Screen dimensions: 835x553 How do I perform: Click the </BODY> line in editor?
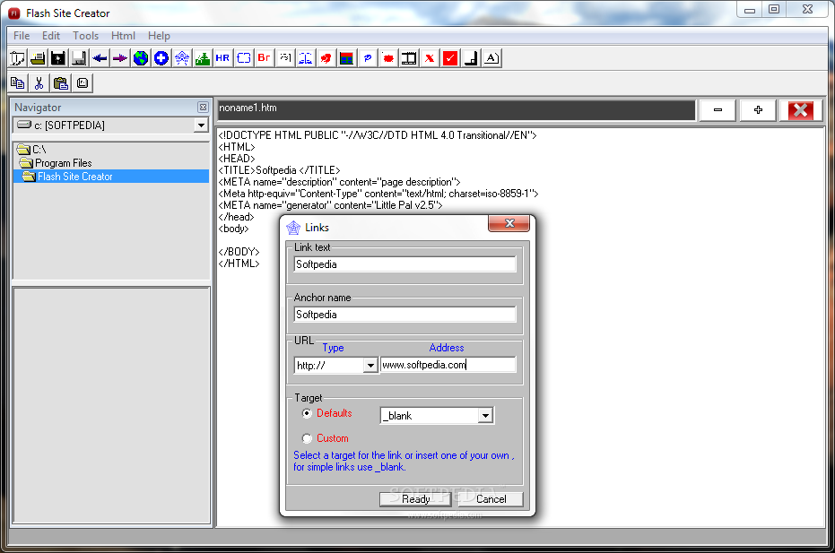(239, 252)
